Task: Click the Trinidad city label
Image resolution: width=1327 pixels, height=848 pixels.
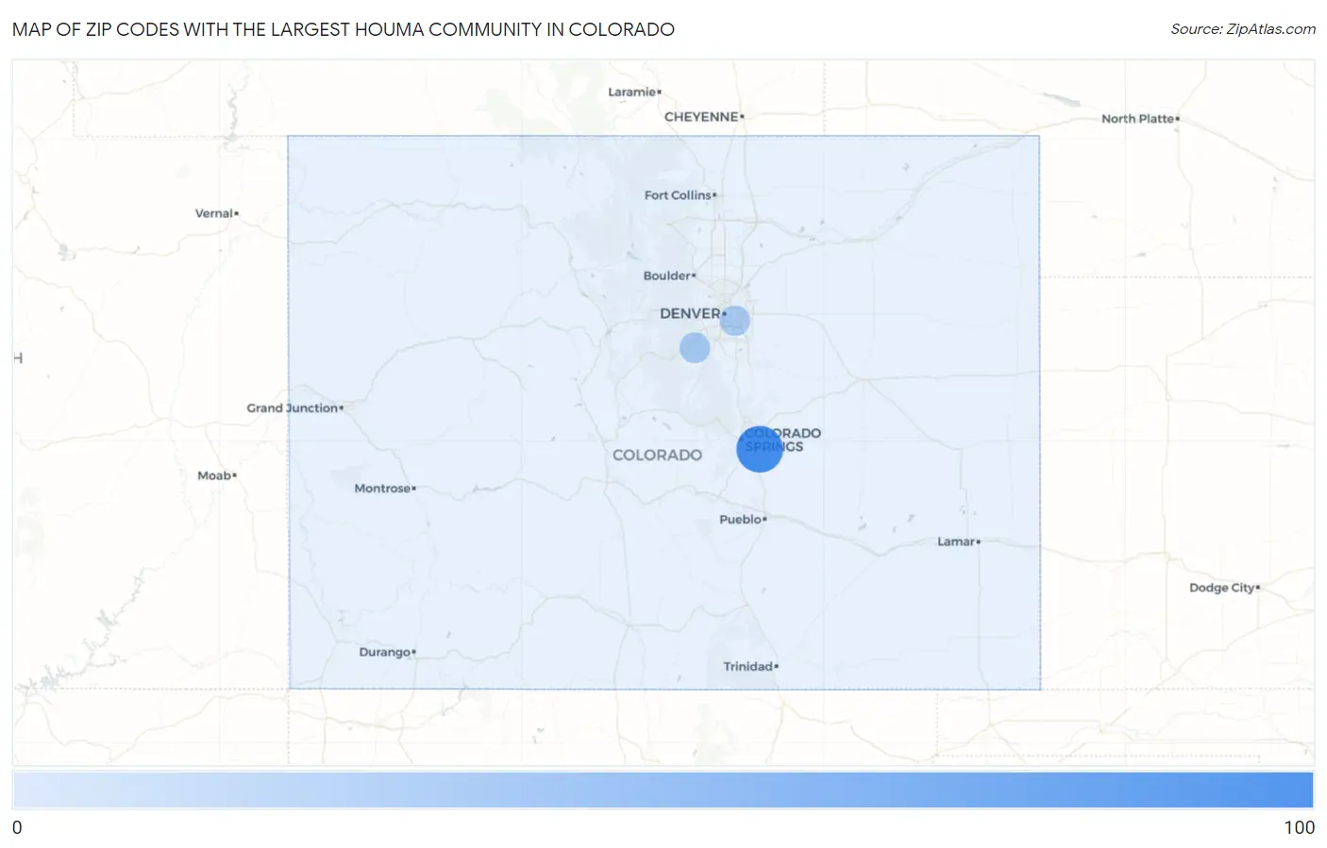Action: pyautogui.click(x=750, y=666)
